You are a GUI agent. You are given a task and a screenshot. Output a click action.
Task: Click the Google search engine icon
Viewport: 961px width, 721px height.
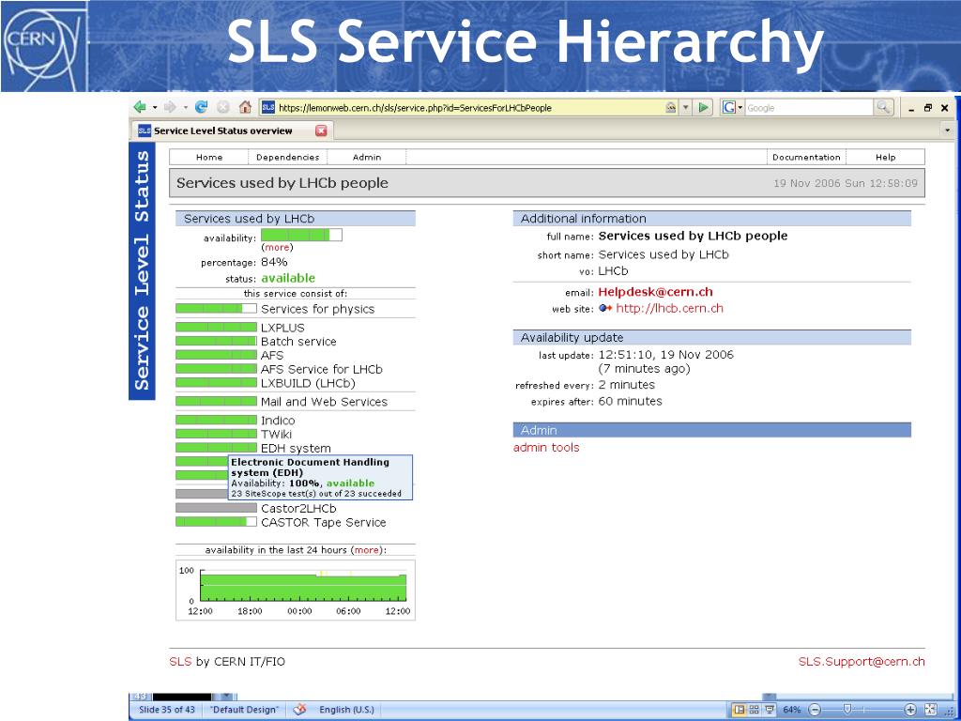tap(728, 108)
